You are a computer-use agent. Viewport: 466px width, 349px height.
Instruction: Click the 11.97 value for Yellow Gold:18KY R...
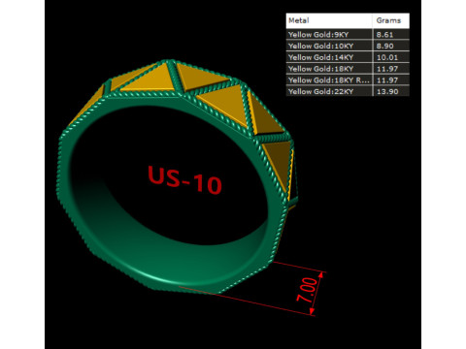pyautogui.click(x=387, y=79)
